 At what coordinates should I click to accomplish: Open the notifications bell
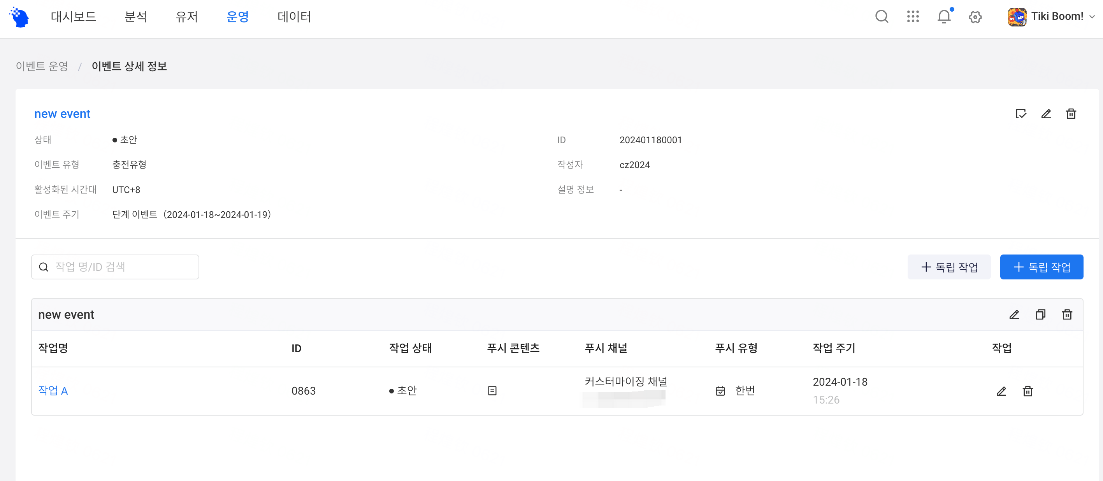click(x=944, y=17)
